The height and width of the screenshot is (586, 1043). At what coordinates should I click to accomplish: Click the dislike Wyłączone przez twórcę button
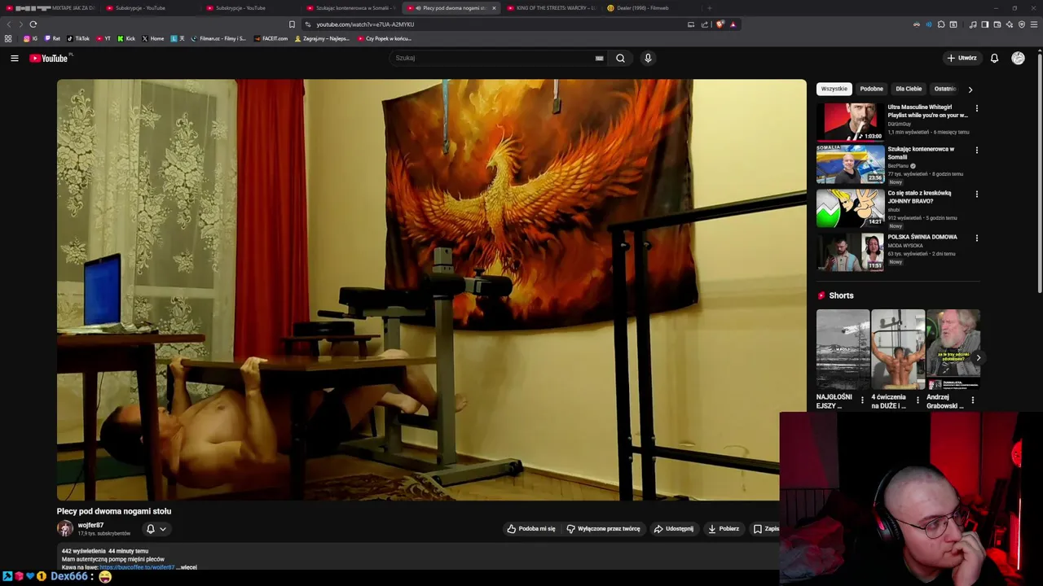tap(603, 529)
